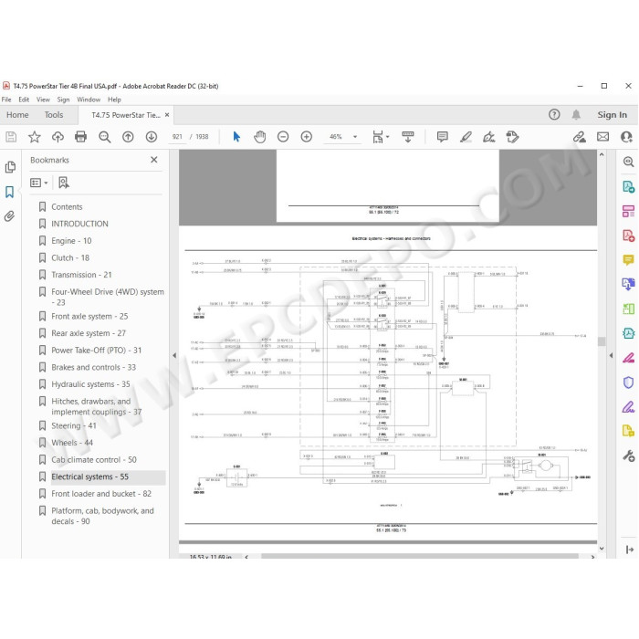Open the Hydraulic systems - 35 bookmark
This screenshot has width=639, height=639.
pos(90,384)
